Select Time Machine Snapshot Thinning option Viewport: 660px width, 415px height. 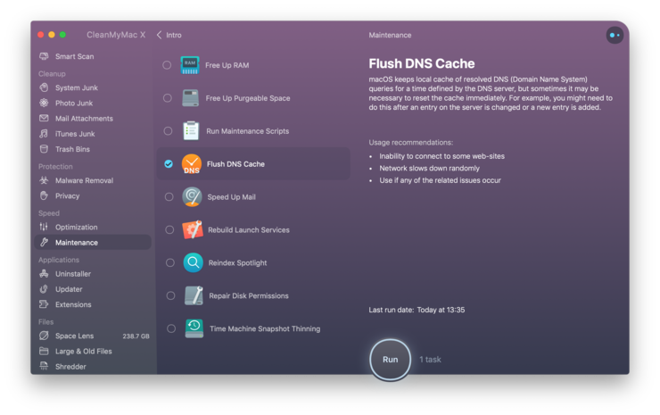click(x=171, y=328)
